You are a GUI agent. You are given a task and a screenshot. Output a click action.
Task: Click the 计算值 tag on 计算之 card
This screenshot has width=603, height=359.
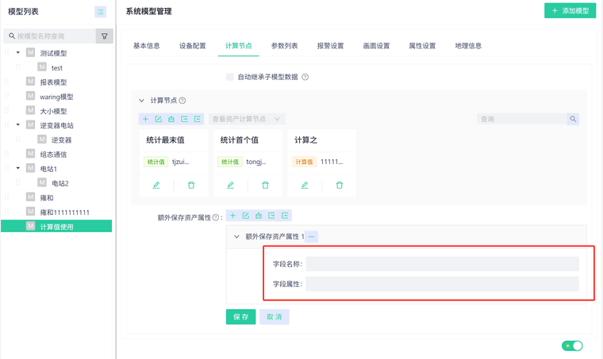304,162
